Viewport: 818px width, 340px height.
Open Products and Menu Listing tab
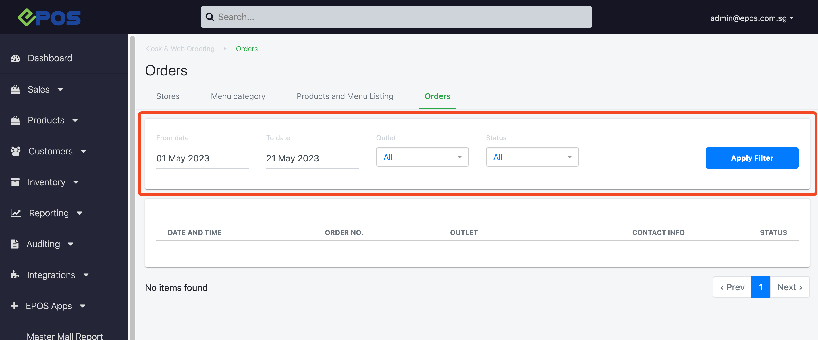[345, 96]
